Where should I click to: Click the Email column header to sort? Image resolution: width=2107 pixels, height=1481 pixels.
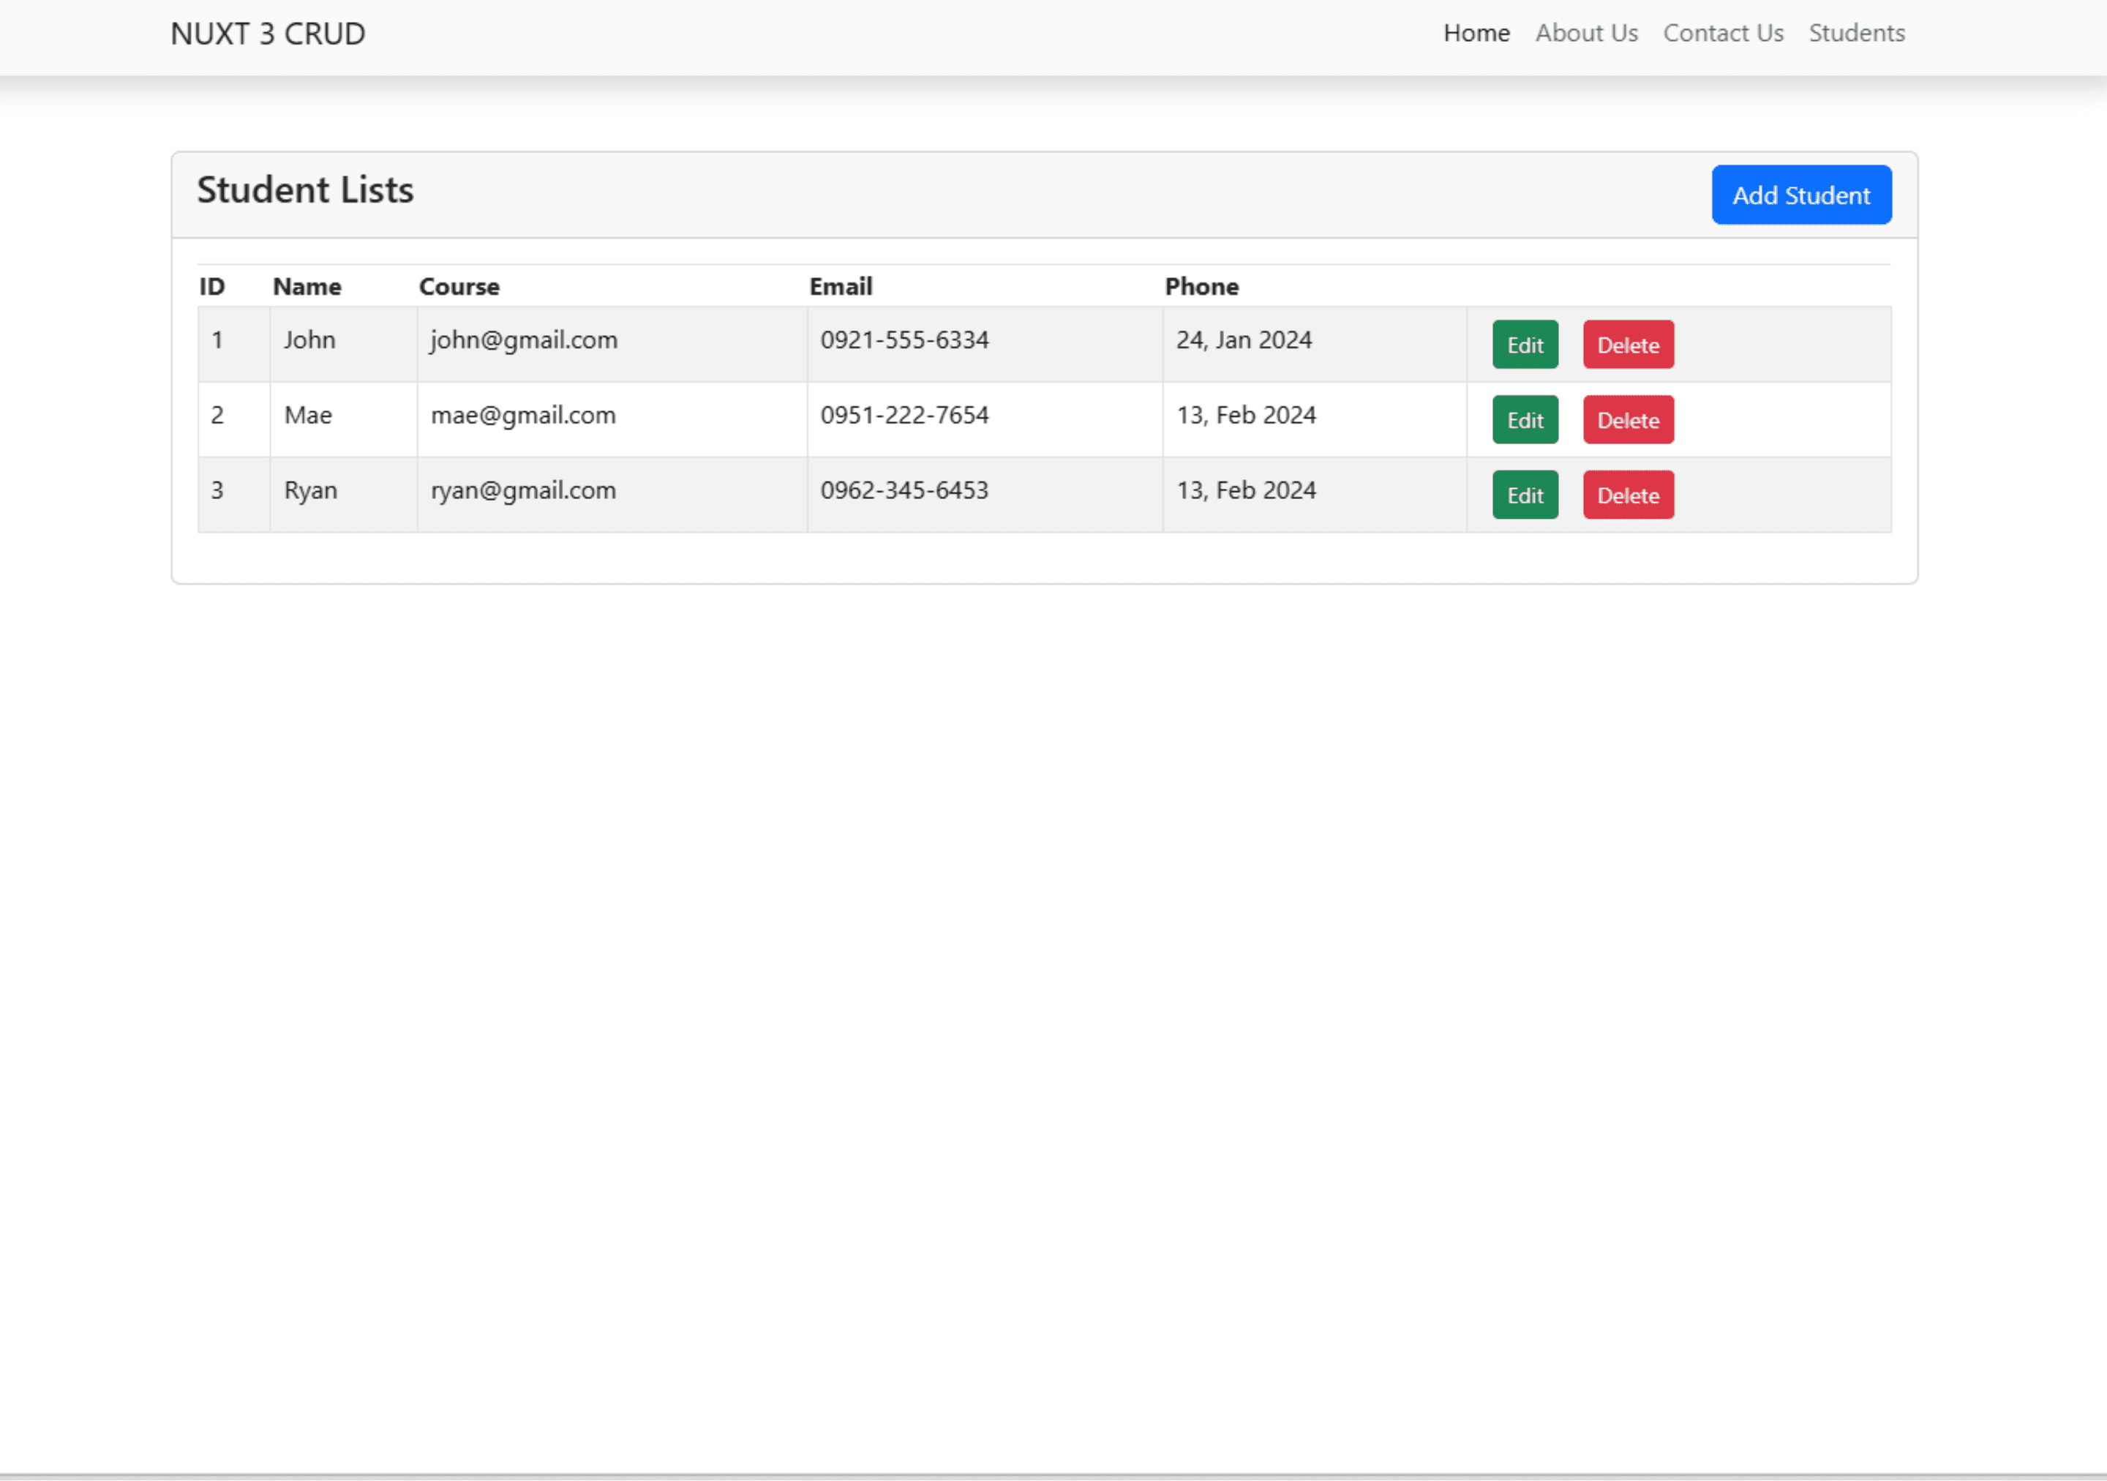[x=844, y=285]
